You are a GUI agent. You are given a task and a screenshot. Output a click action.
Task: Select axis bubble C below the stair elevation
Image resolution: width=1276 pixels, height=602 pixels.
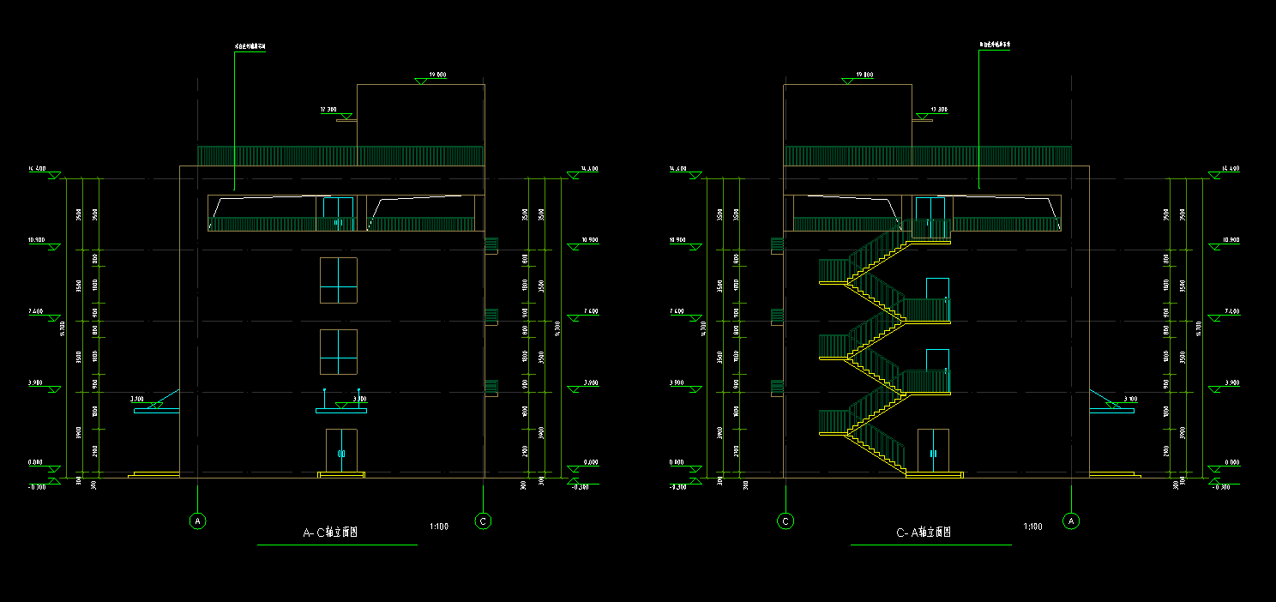(x=785, y=521)
